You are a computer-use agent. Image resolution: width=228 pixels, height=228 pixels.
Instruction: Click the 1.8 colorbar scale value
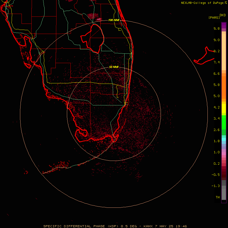(x=217, y=141)
